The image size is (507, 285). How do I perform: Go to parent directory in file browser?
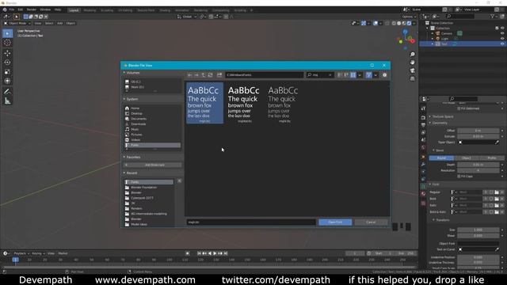204,75
